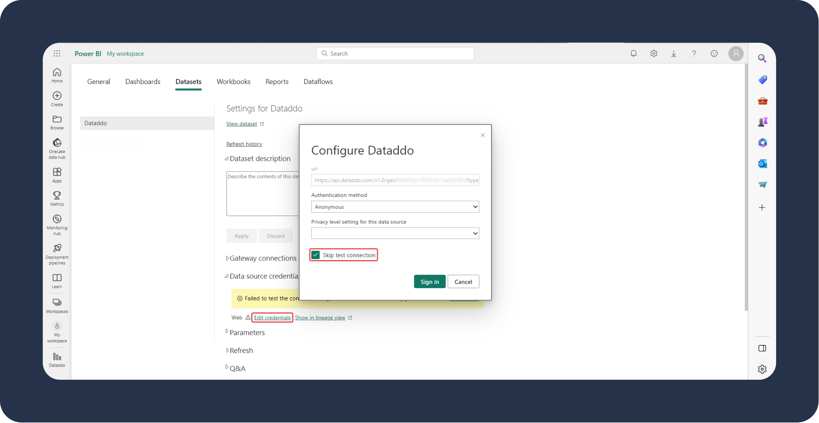819x423 pixels.
Task: Select the Datasets tab
Action: (188, 81)
